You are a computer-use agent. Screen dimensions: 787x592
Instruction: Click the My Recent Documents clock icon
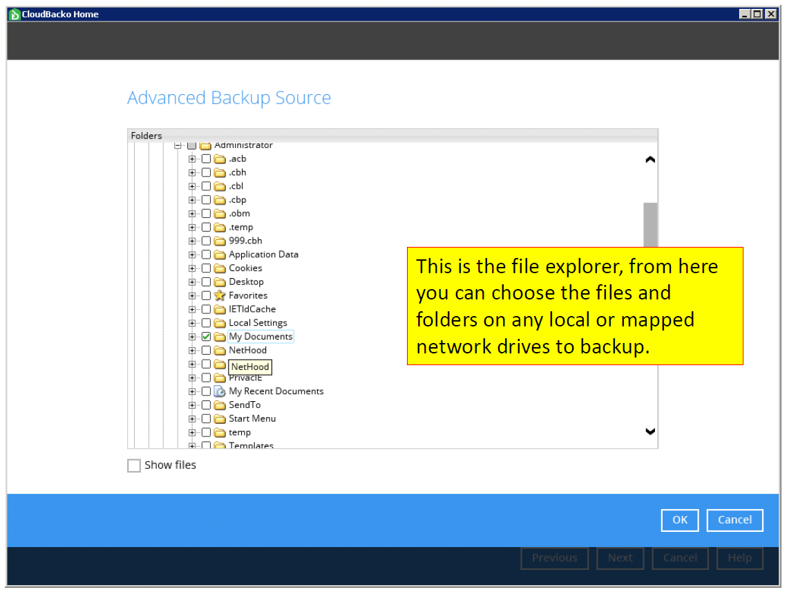[220, 391]
